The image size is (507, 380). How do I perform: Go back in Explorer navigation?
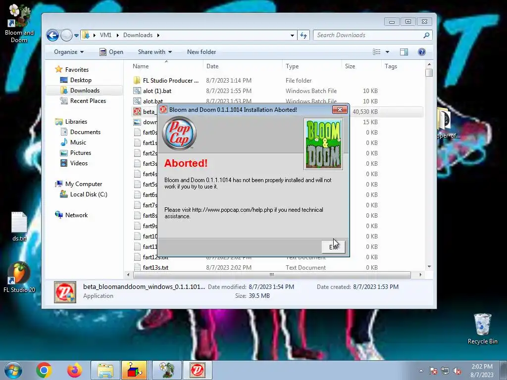click(52, 35)
